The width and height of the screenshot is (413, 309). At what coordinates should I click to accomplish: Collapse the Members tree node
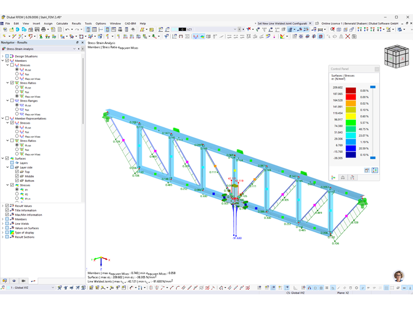pyautogui.click(x=3, y=60)
